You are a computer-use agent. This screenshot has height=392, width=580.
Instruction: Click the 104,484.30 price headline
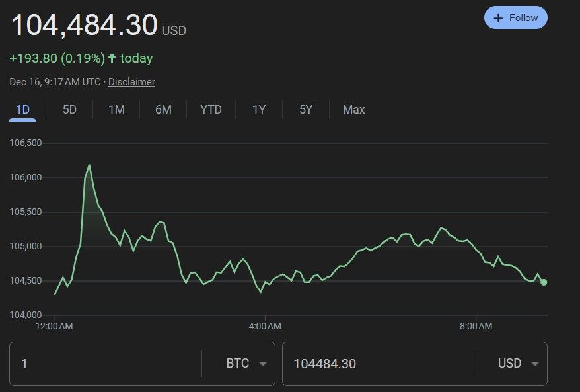tap(85, 25)
